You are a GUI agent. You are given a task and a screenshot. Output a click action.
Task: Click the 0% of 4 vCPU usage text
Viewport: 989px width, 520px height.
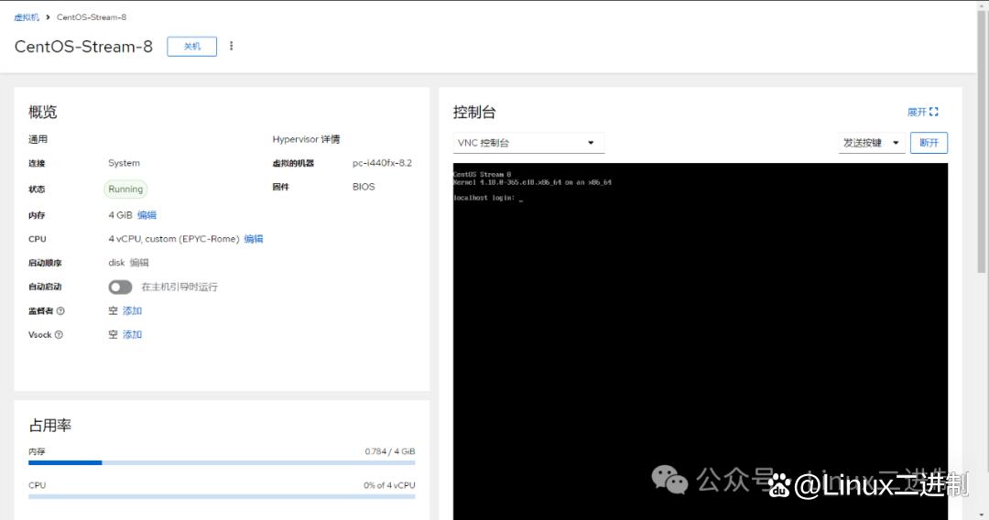point(389,485)
